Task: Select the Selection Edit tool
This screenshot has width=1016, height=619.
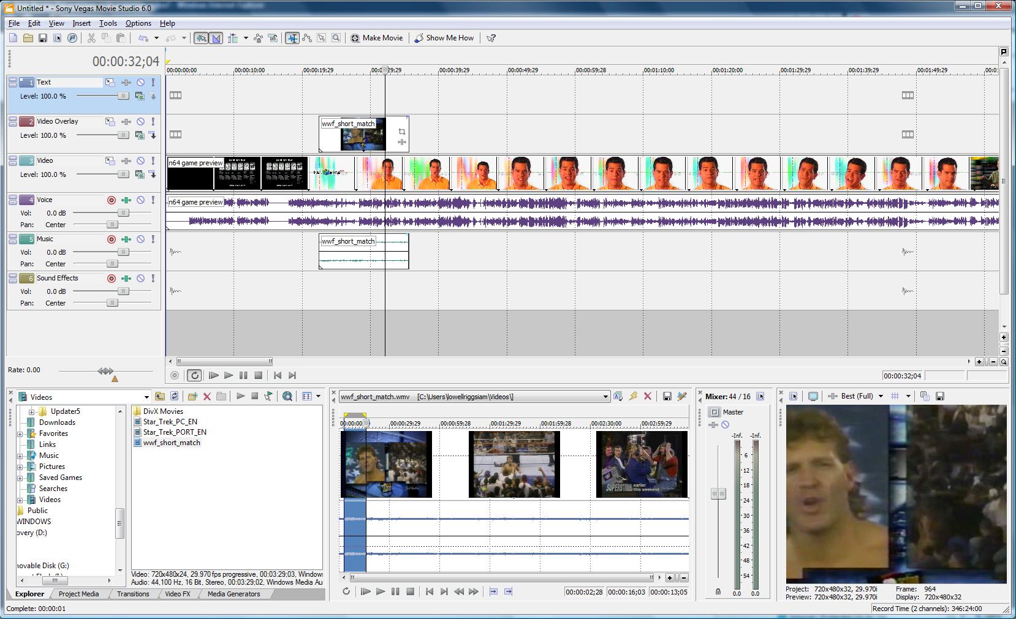Action: (x=322, y=38)
